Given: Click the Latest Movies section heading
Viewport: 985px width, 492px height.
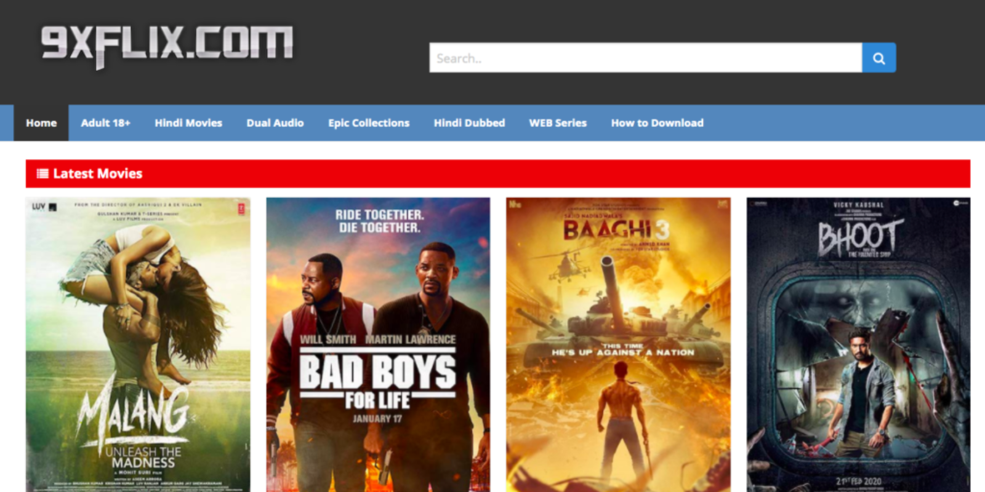Looking at the screenshot, I should coord(97,173).
